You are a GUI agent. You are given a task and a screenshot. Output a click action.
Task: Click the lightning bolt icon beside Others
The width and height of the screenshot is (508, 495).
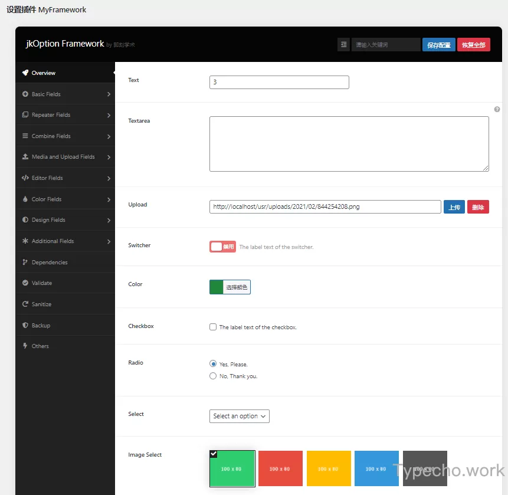tap(25, 346)
